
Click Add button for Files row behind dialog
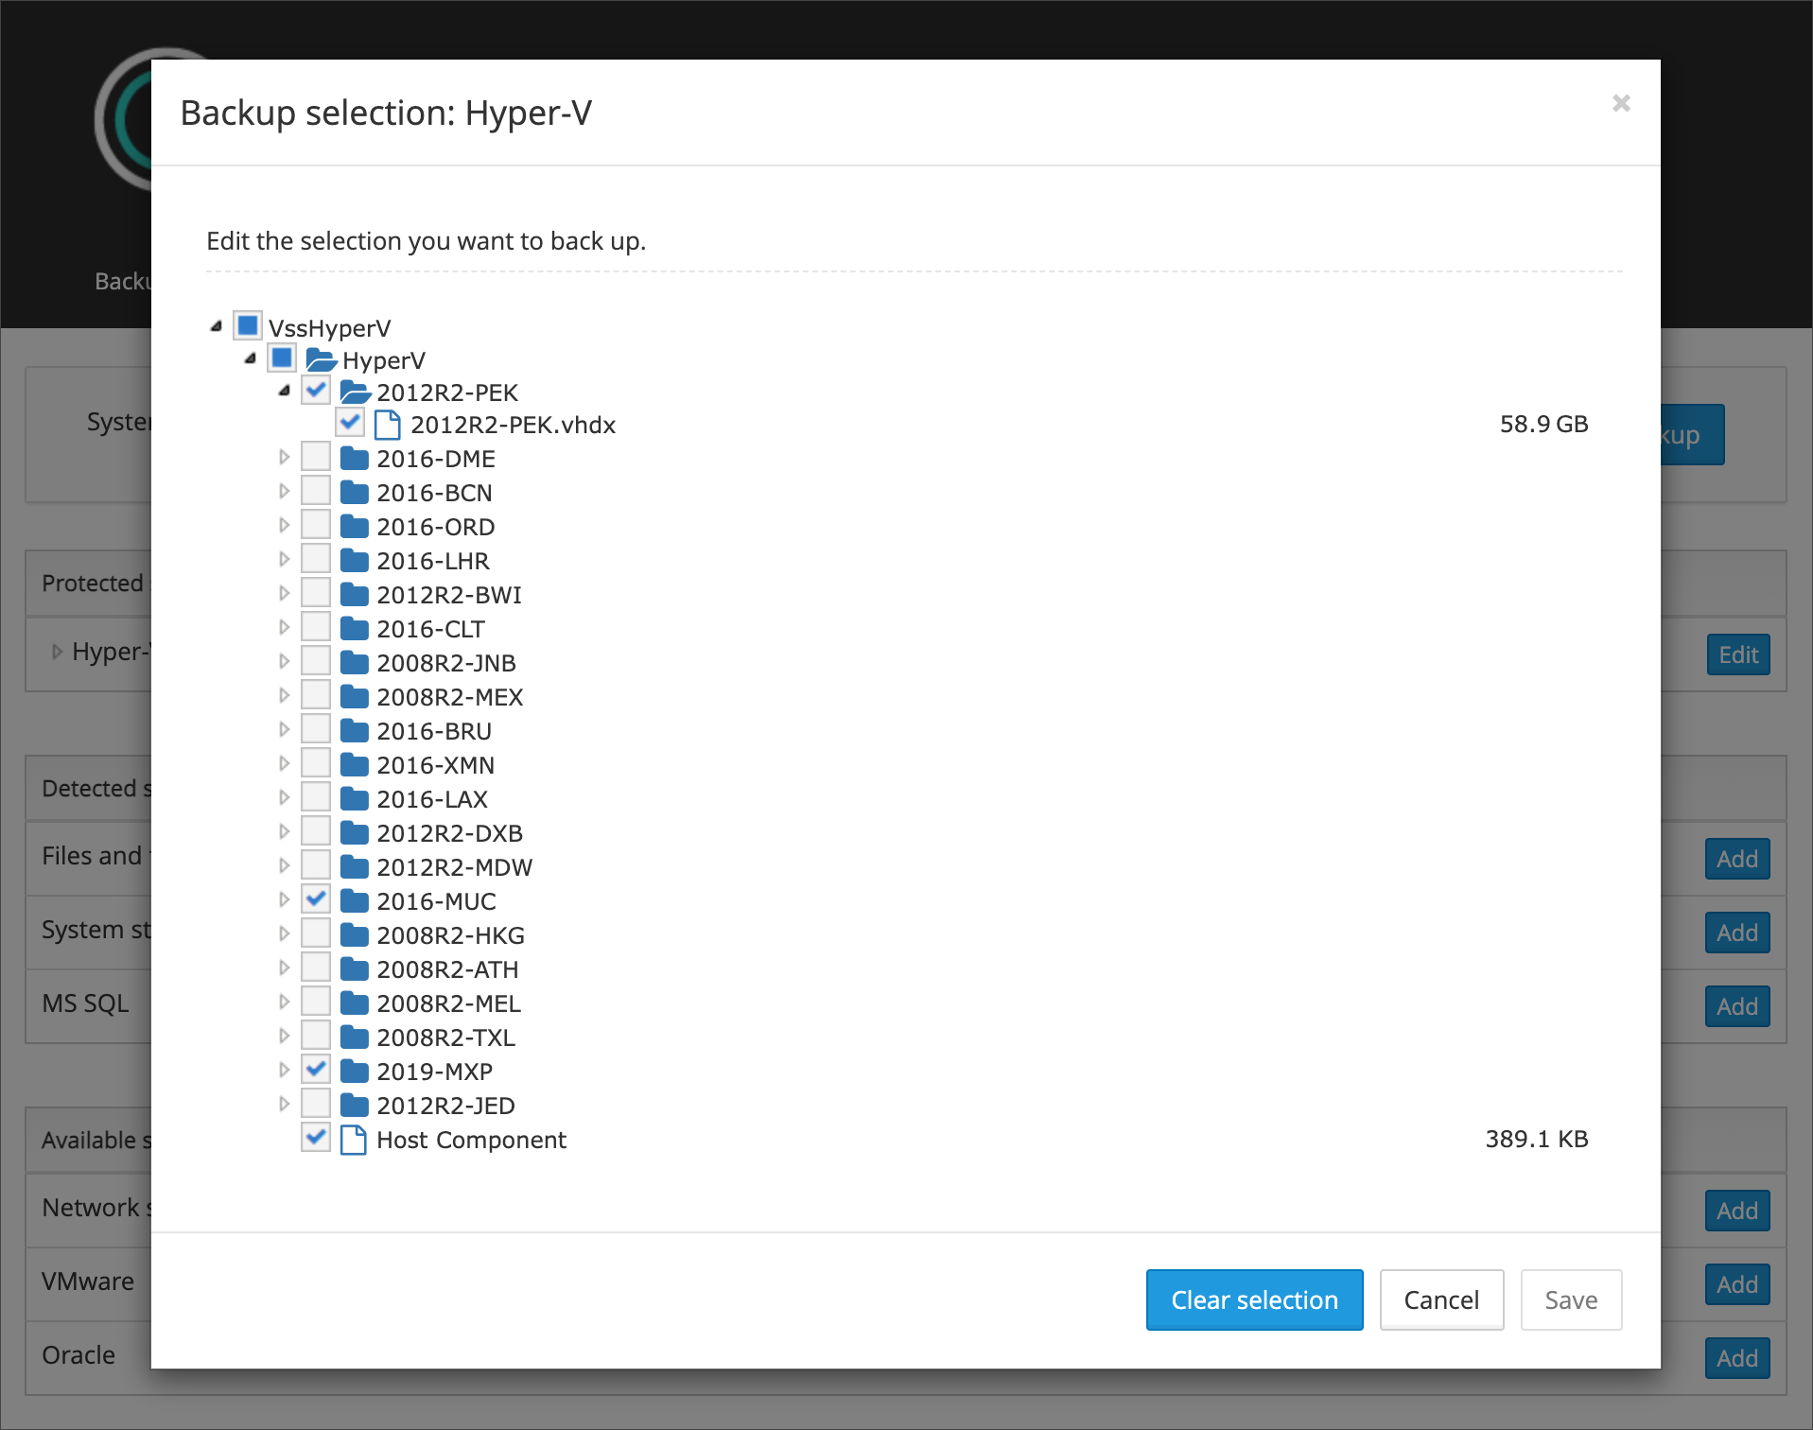coord(1737,859)
